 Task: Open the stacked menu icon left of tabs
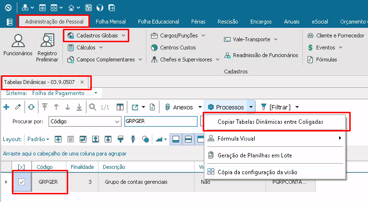click(10, 22)
